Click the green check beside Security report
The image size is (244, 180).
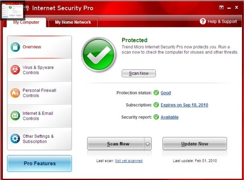coord(156,117)
